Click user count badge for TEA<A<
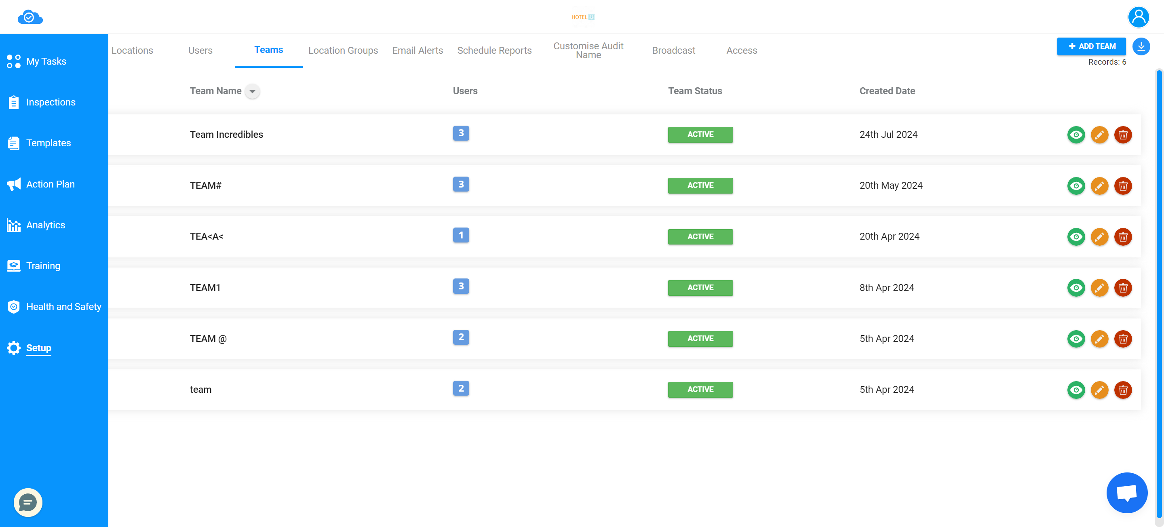This screenshot has width=1164, height=527. (461, 236)
